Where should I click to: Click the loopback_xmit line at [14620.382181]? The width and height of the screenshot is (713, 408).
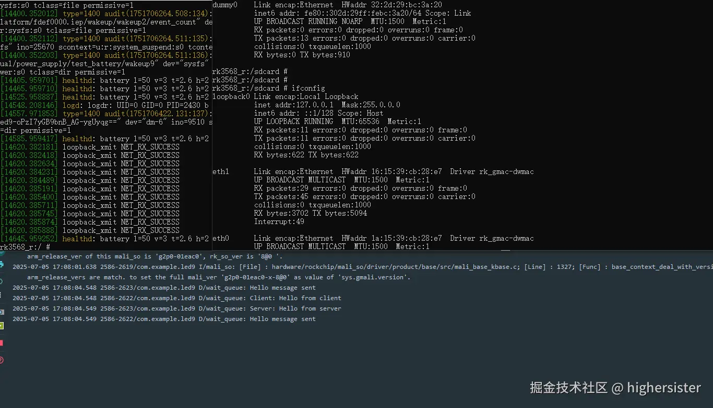pos(90,147)
